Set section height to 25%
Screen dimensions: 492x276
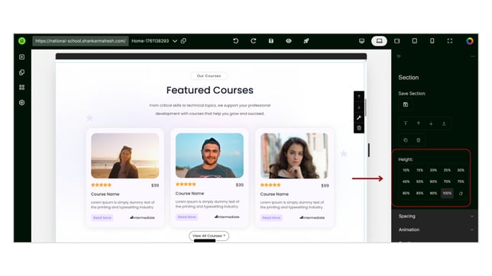click(447, 170)
